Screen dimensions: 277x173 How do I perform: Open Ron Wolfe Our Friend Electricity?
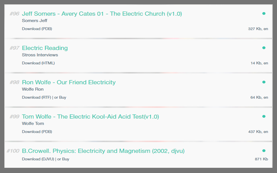68,82
